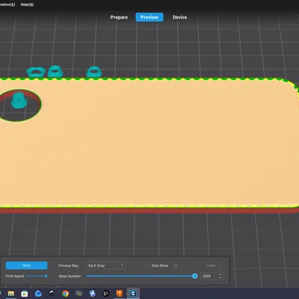Click the black circular taskbar icon

point(106,294)
